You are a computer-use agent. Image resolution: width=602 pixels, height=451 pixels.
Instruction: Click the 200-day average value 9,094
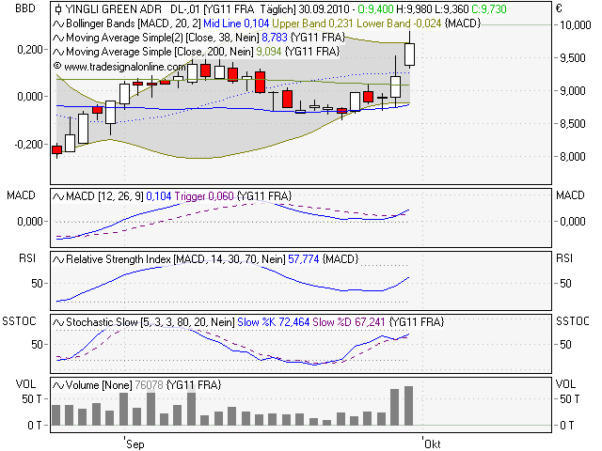click(269, 52)
